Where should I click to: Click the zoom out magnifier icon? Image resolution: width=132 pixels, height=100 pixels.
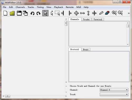120,13
